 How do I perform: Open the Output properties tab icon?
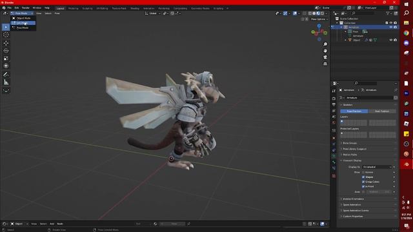pyautogui.click(x=334, y=104)
